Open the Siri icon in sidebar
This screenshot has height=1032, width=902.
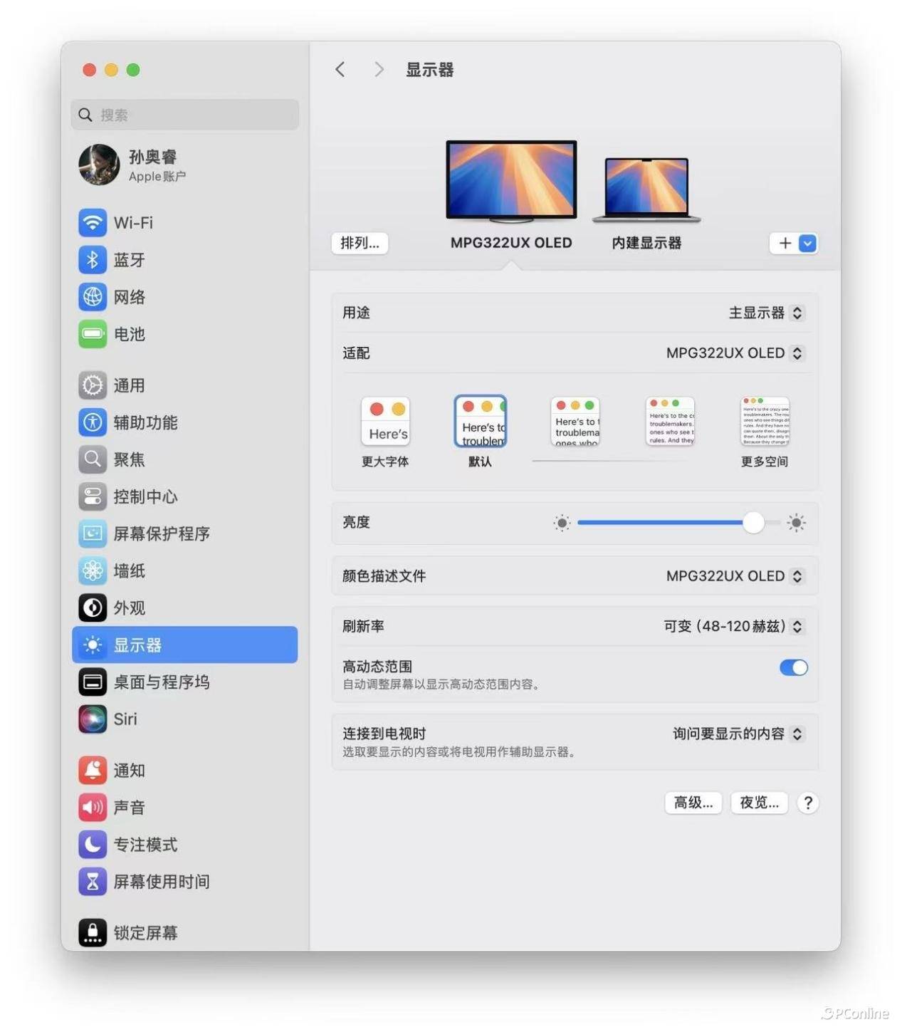(x=93, y=719)
